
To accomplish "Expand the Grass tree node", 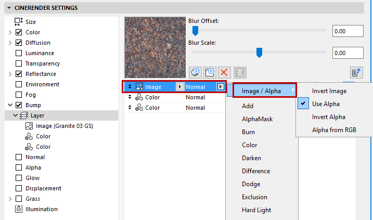I will tap(10, 199).
